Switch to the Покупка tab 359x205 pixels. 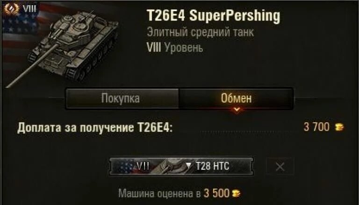(x=122, y=99)
